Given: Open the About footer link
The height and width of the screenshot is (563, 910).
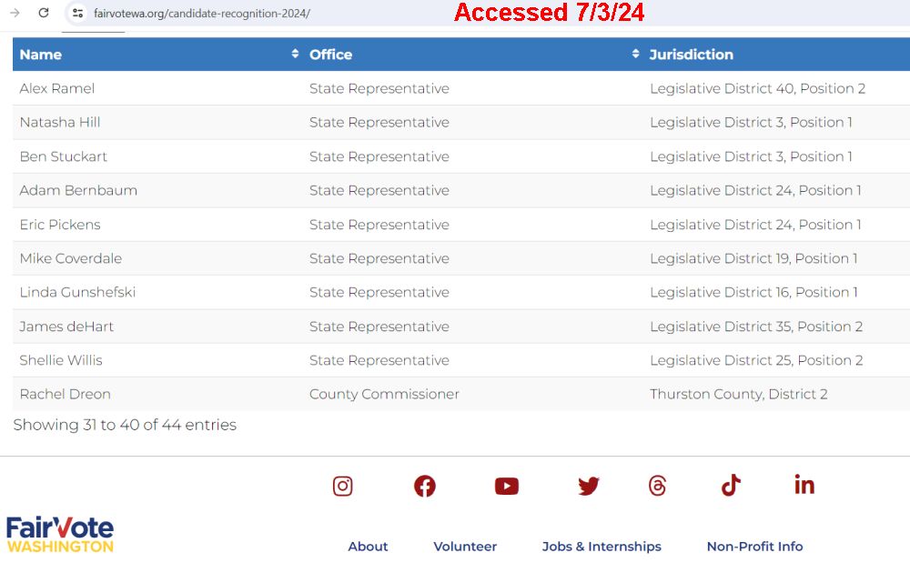Looking at the screenshot, I should coord(368,547).
